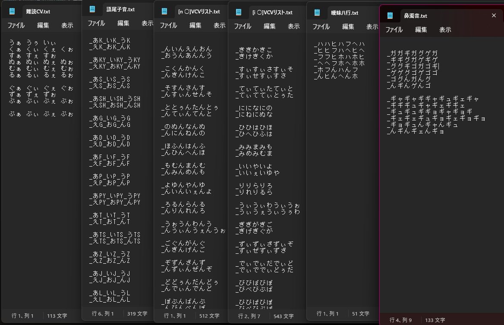
Task: Open ファイル menu in [i 〇]VCVリスト.txt window
Action: click(x=243, y=26)
